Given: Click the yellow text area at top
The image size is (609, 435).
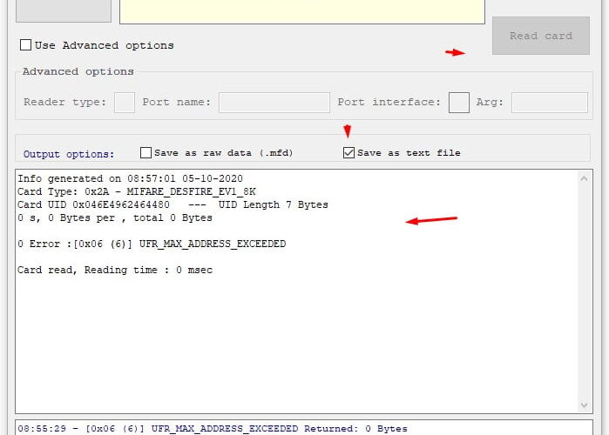Looking at the screenshot, I should [302, 11].
